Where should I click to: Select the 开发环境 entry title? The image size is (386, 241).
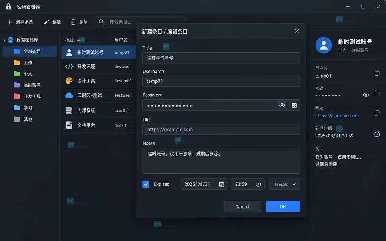click(x=86, y=66)
